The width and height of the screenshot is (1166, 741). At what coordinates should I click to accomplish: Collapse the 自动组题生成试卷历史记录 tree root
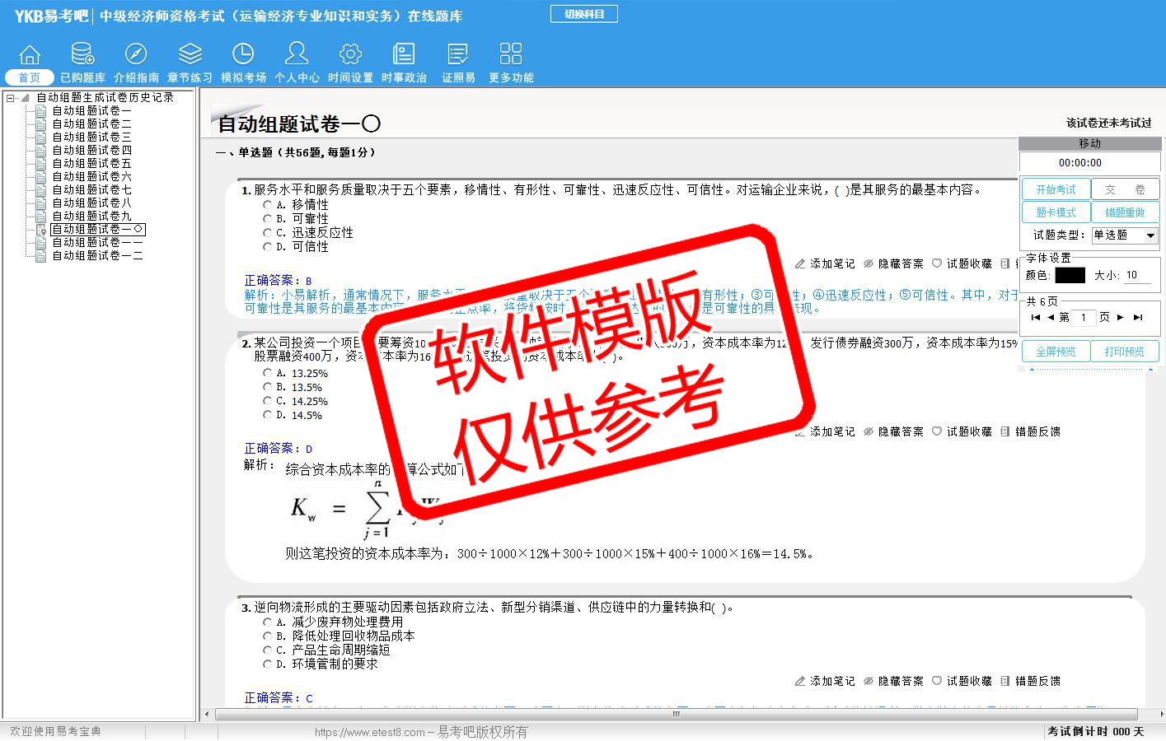click(11, 98)
